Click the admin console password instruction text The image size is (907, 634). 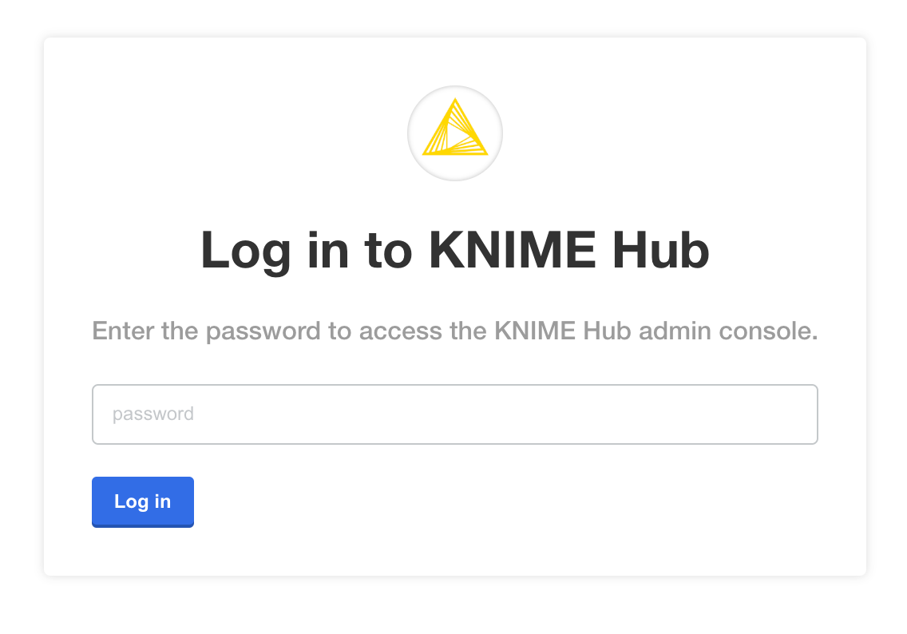coord(454,331)
